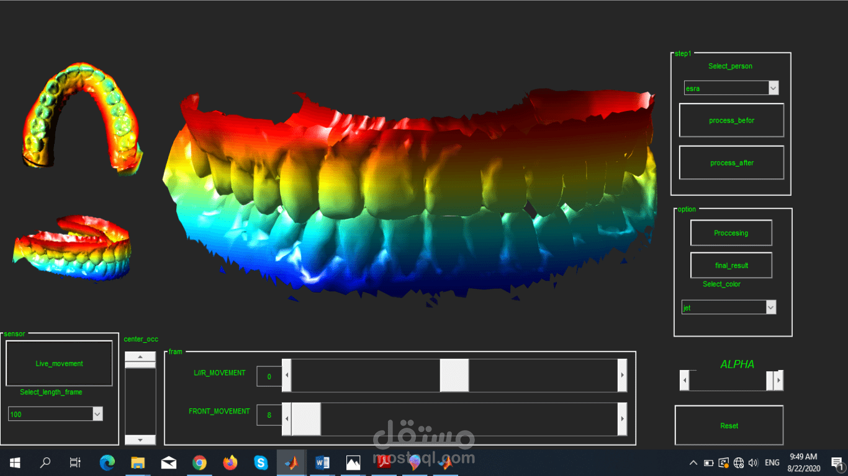Image resolution: width=848 pixels, height=476 pixels.
Task: Open the network globe tray icon
Action: (739, 463)
